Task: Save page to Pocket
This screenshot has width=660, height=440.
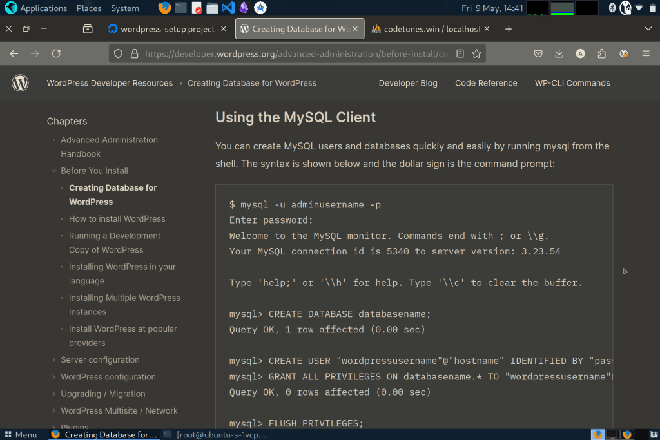Action: [538, 54]
